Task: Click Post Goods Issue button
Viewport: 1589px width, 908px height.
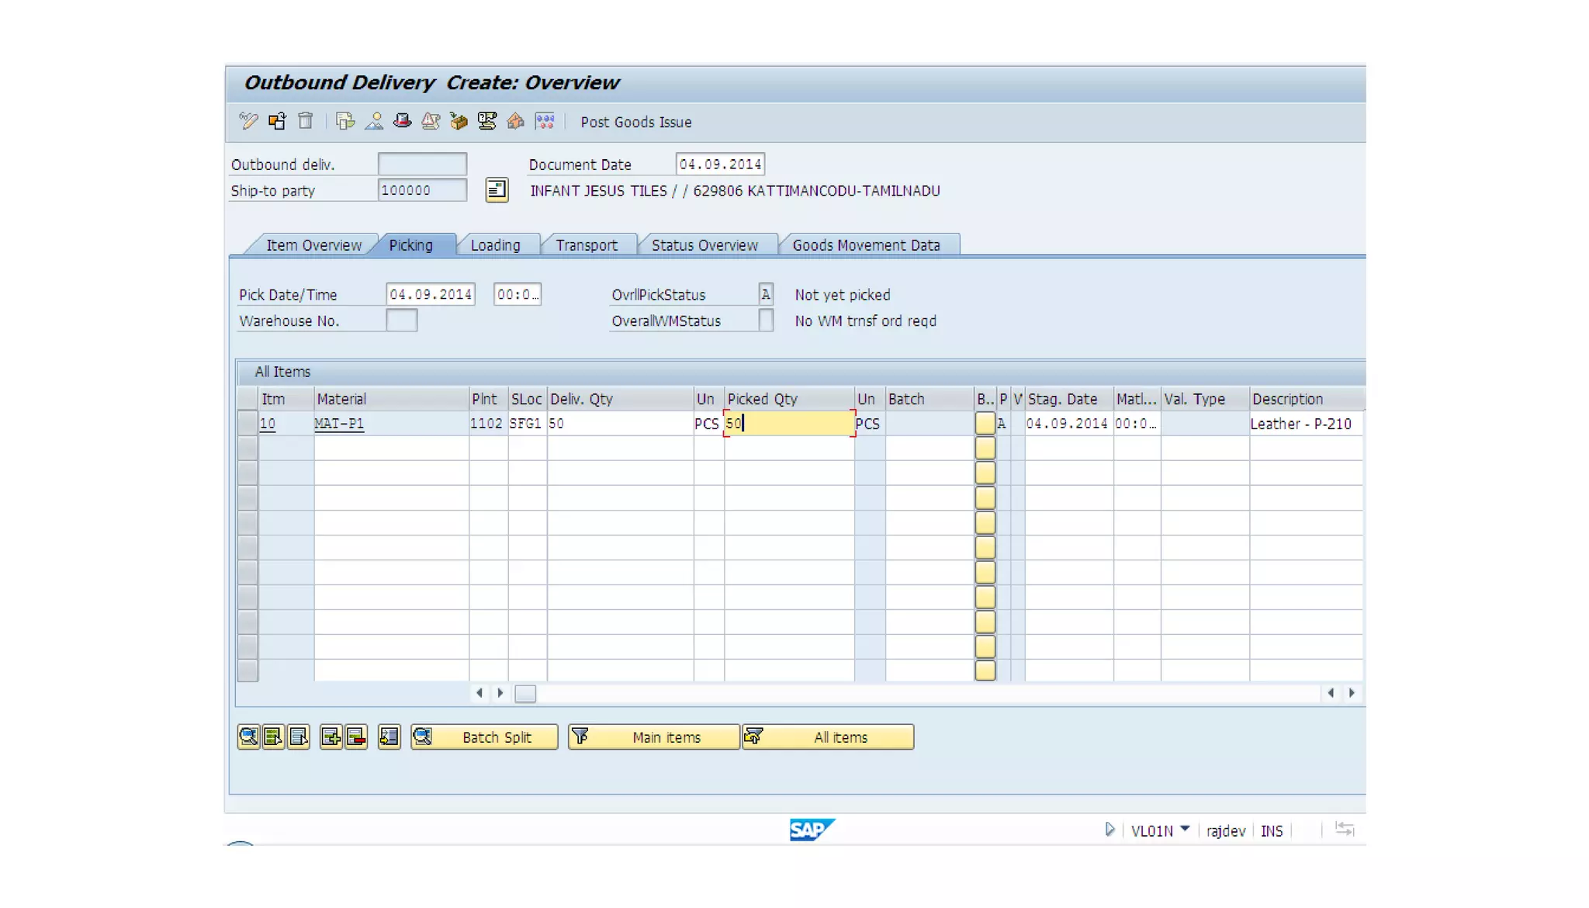Action: point(635,122)
